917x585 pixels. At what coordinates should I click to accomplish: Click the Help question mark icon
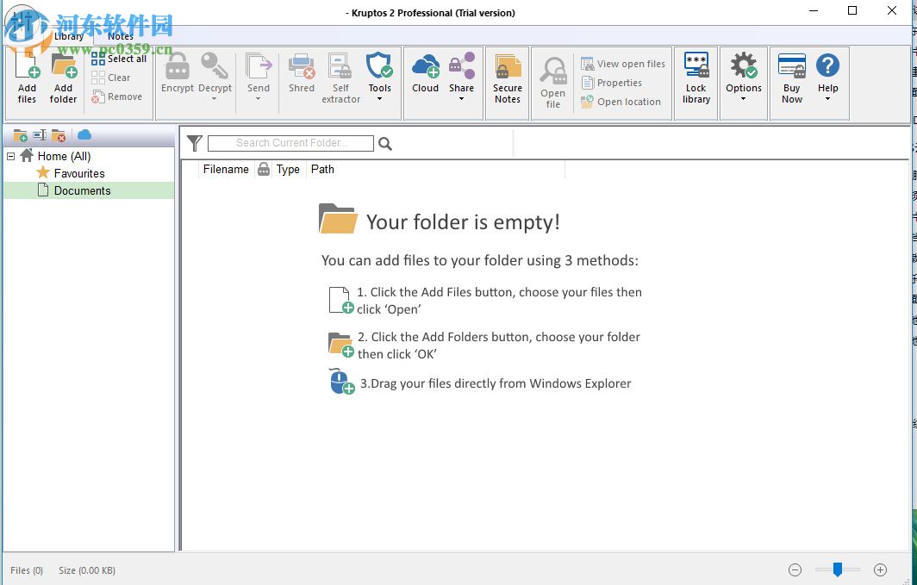tap(827, 65)
